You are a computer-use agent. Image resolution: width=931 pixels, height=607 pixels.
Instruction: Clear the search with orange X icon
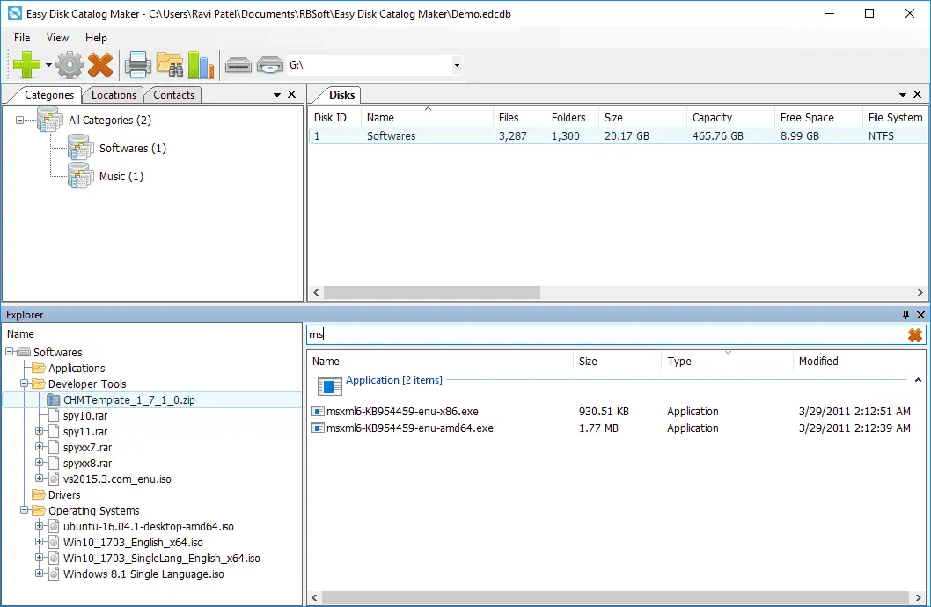coord(915,335)
